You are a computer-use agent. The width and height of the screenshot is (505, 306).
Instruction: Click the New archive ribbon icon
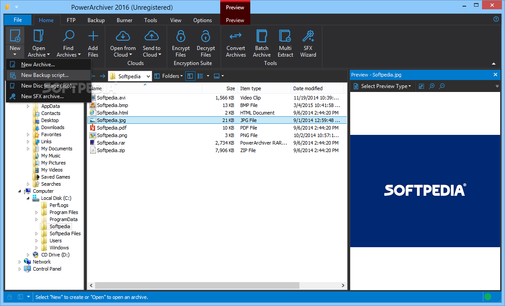tap(15, 36)
